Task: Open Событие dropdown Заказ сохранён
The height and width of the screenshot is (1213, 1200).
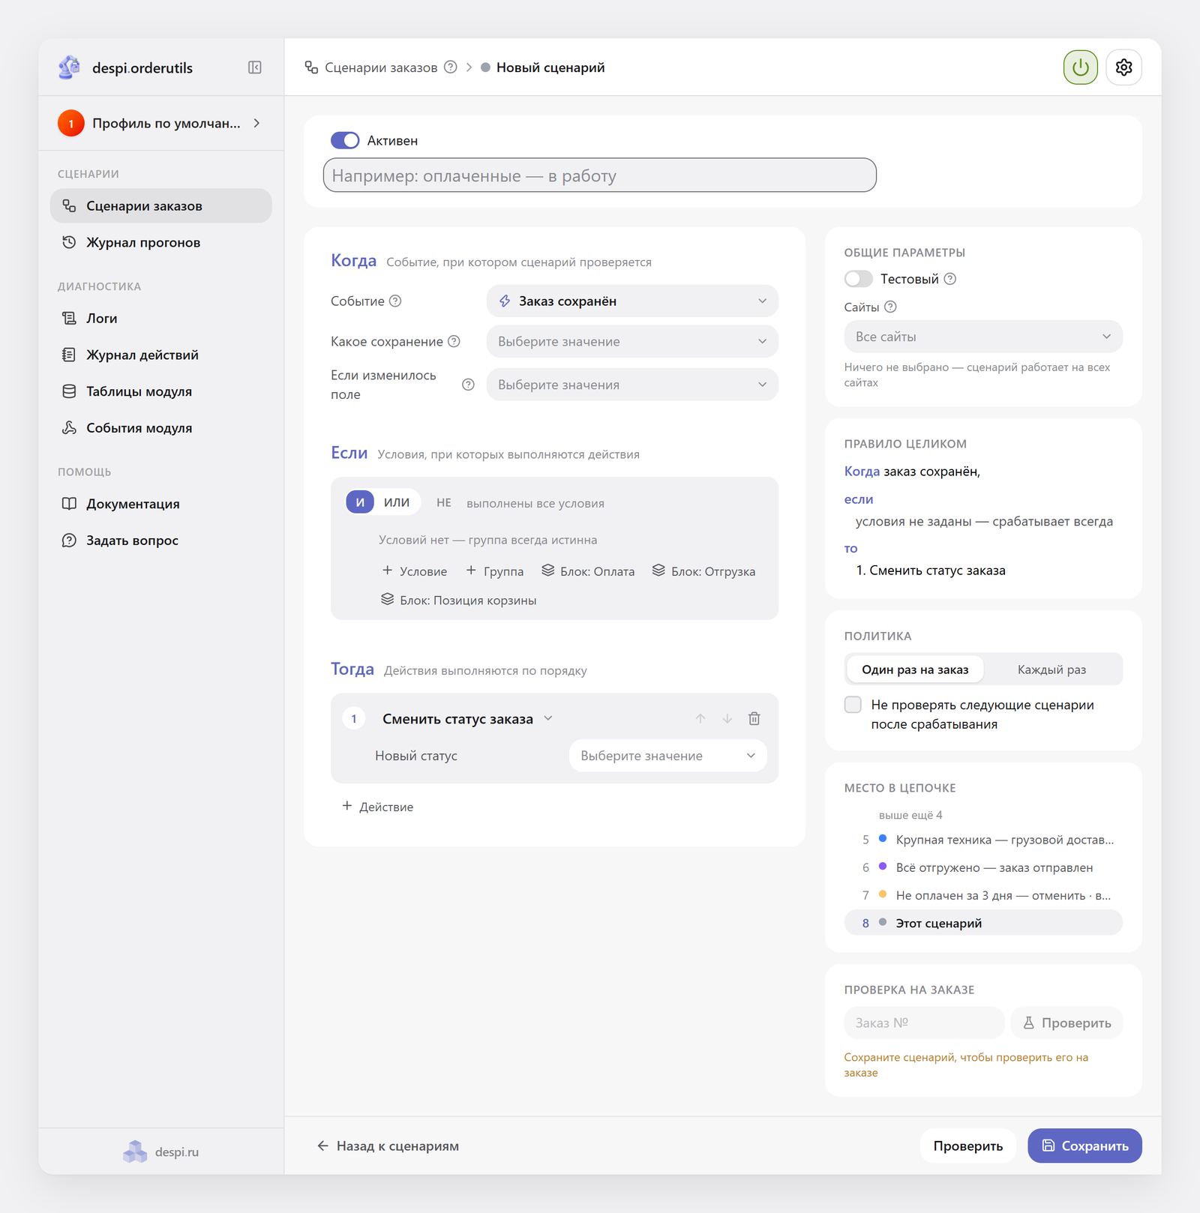Action: pos(632,301)
